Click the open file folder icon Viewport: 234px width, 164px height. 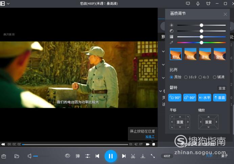pyautogui.click(x=17, y=156)
